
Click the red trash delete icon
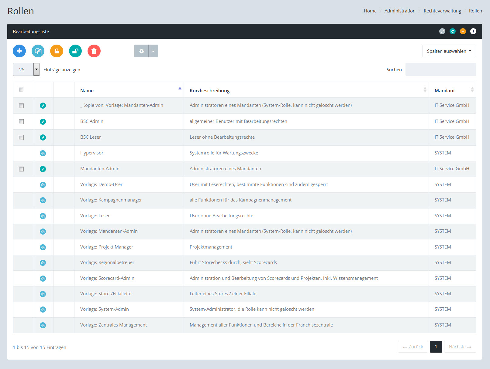pyautogui.click(x=94, y=51)
